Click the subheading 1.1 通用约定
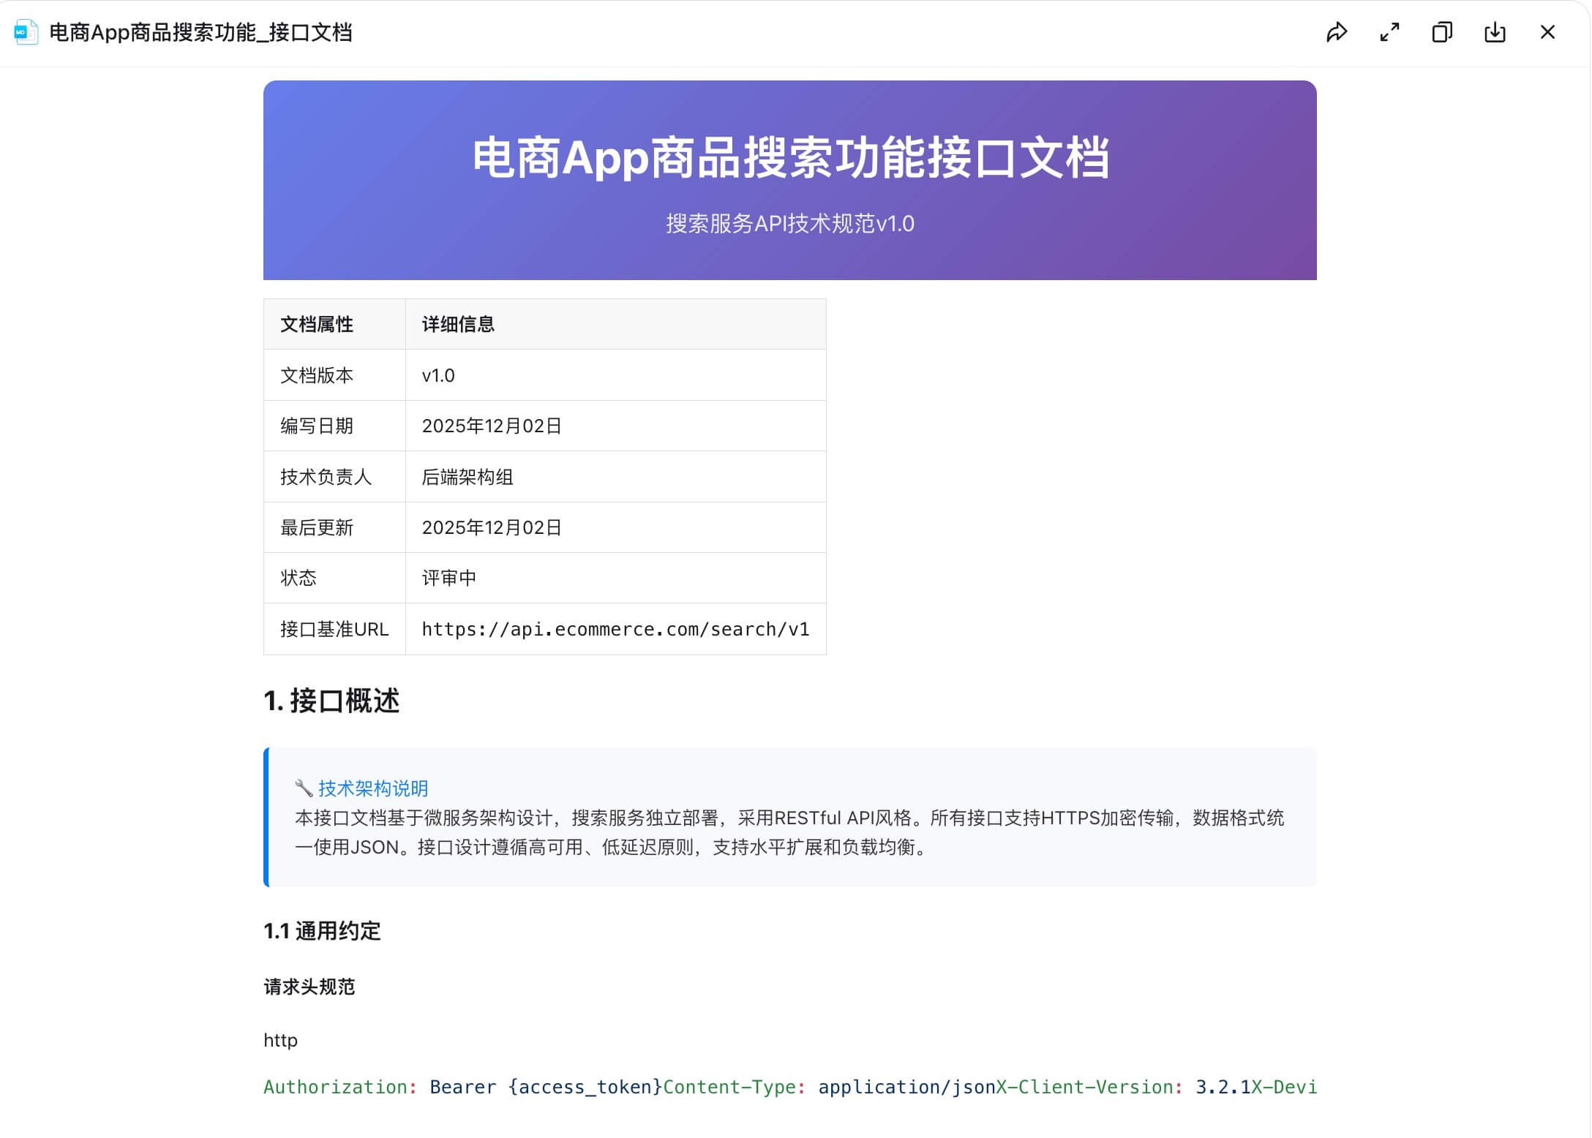This screenshot has width=1592, height=1138. point(322,932)
